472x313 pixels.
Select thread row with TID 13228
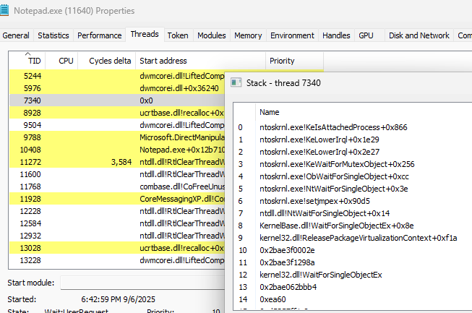tap(117, 260)
